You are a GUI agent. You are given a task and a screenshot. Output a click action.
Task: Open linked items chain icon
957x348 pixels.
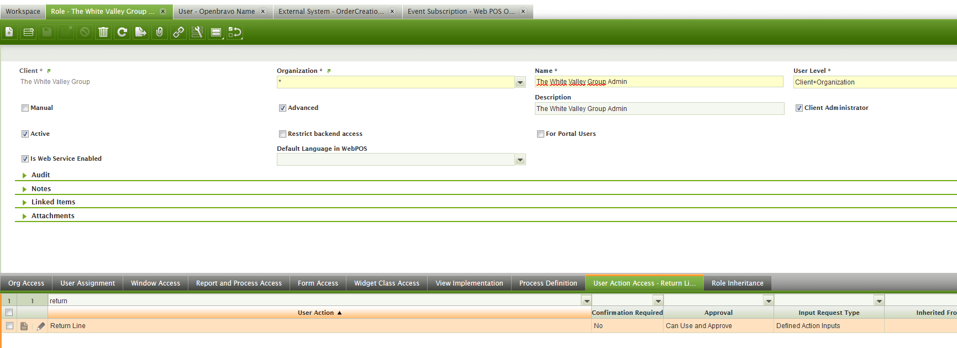coord(178,32)
